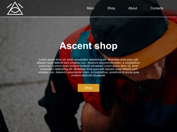
Task: Click the horizontal divider line below header
Action: (x=88, y=17)
